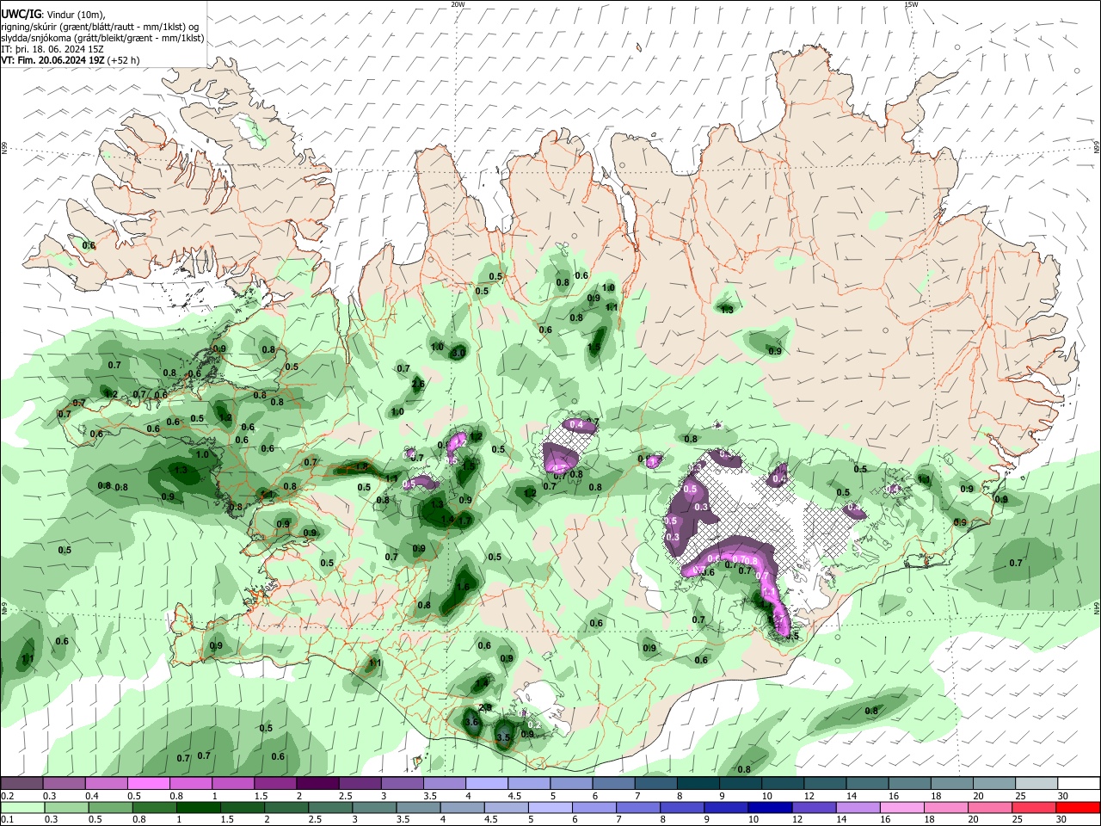Click the UWC/IG title text
The width and height of the screenshot is (1101, 826).
click(21, 14)
